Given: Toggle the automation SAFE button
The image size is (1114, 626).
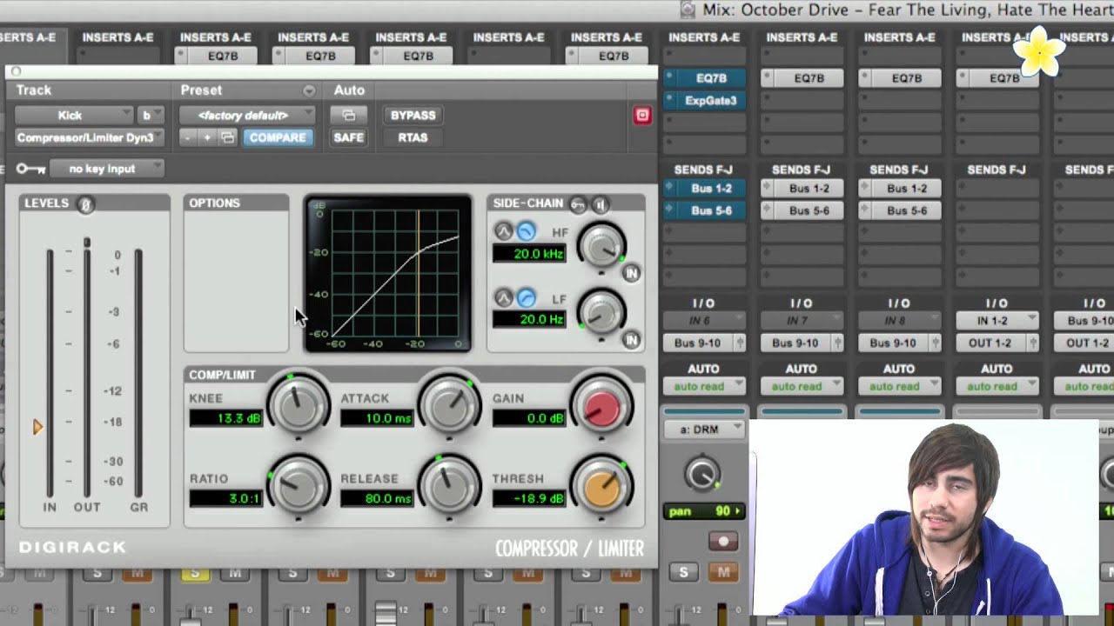Looking at the screenshot, I should click(348, 137).
